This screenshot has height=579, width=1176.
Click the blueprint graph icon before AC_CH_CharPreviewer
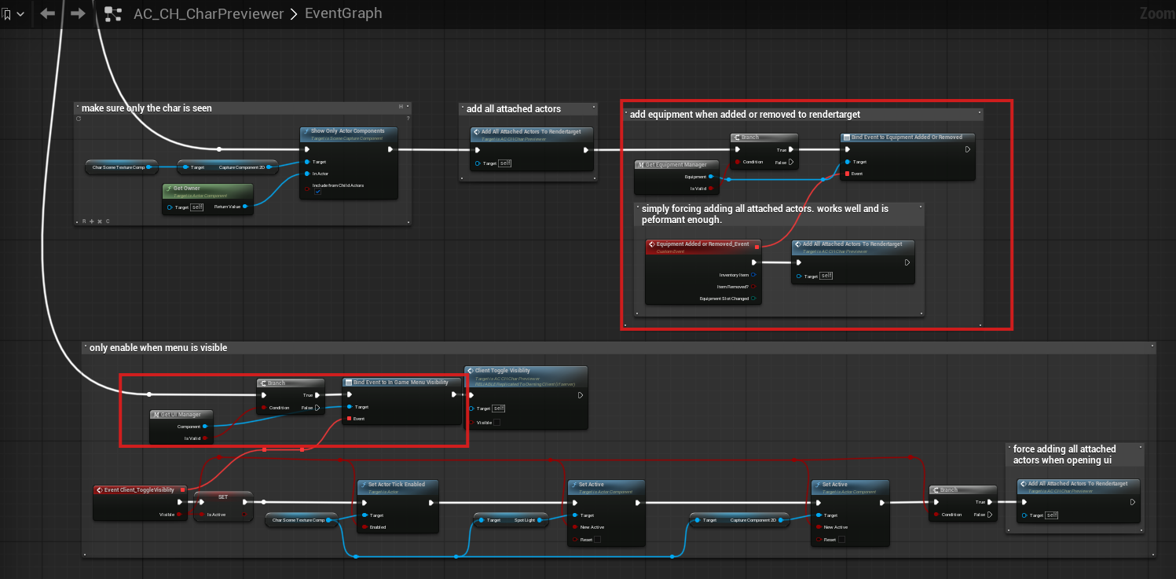[113, 13]
